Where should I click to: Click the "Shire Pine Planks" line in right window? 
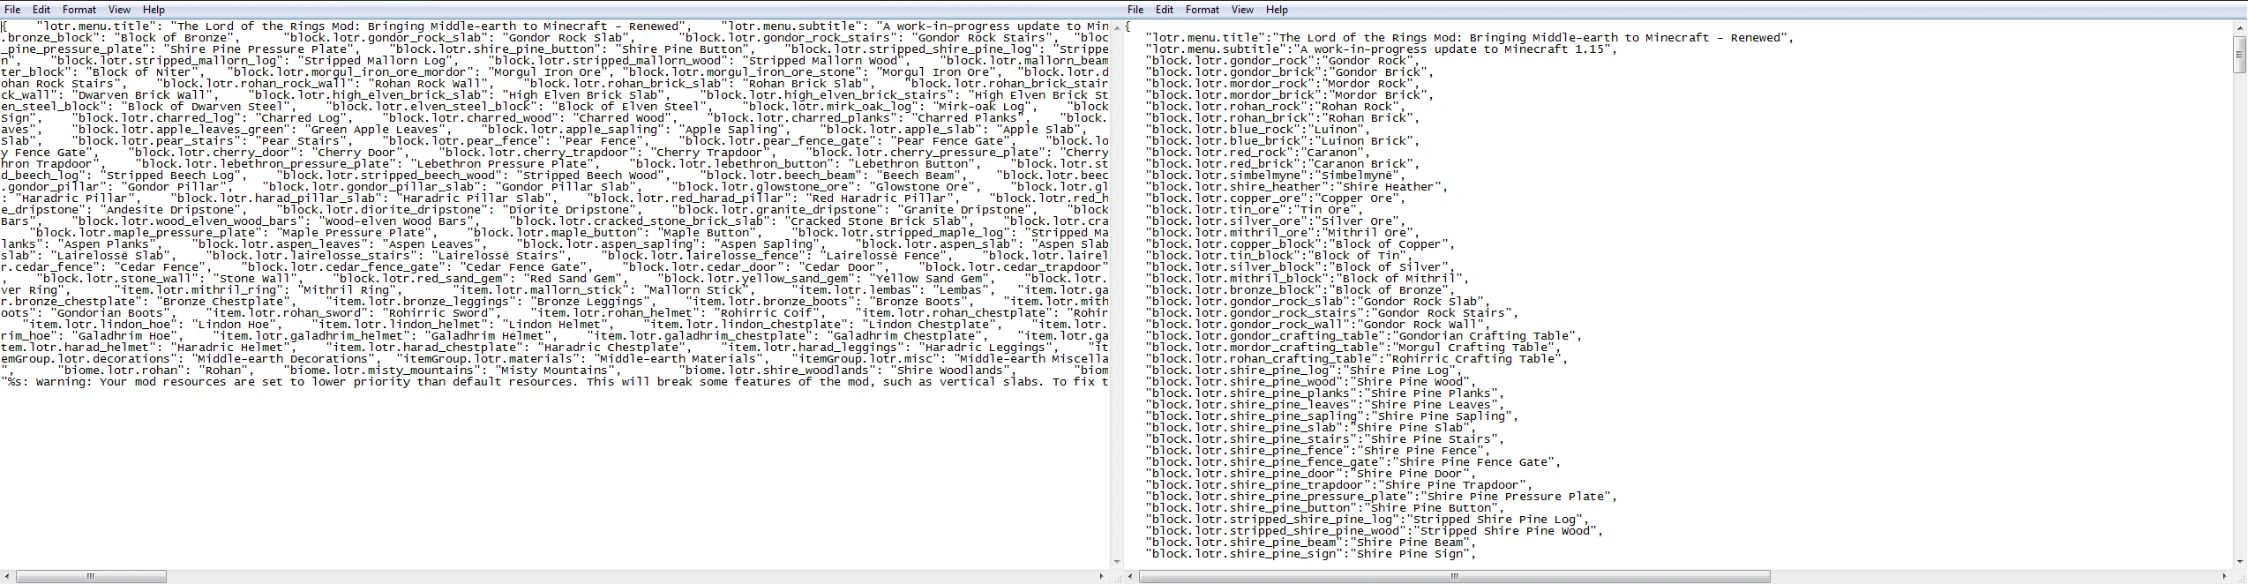point(1326,393)
